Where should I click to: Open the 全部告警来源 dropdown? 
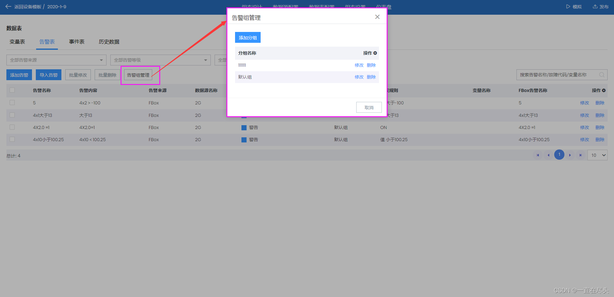pos(56,60)
